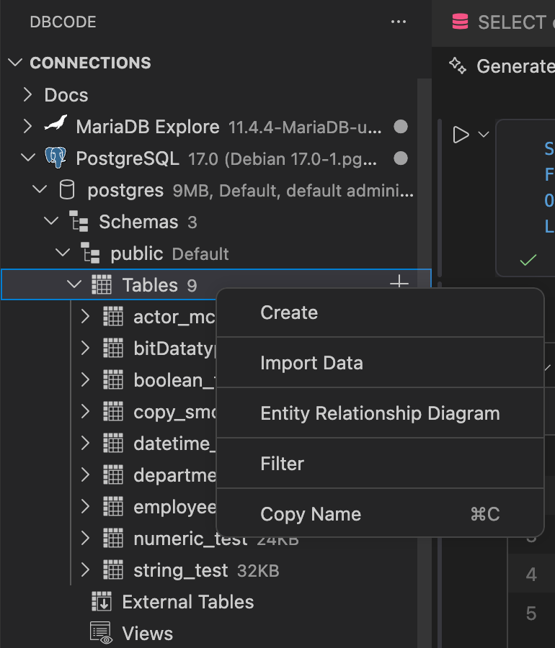The width and height of the screenshot is (555, 648).
Task: Select Filter in the context menu
Action: (x=380, y=464)
